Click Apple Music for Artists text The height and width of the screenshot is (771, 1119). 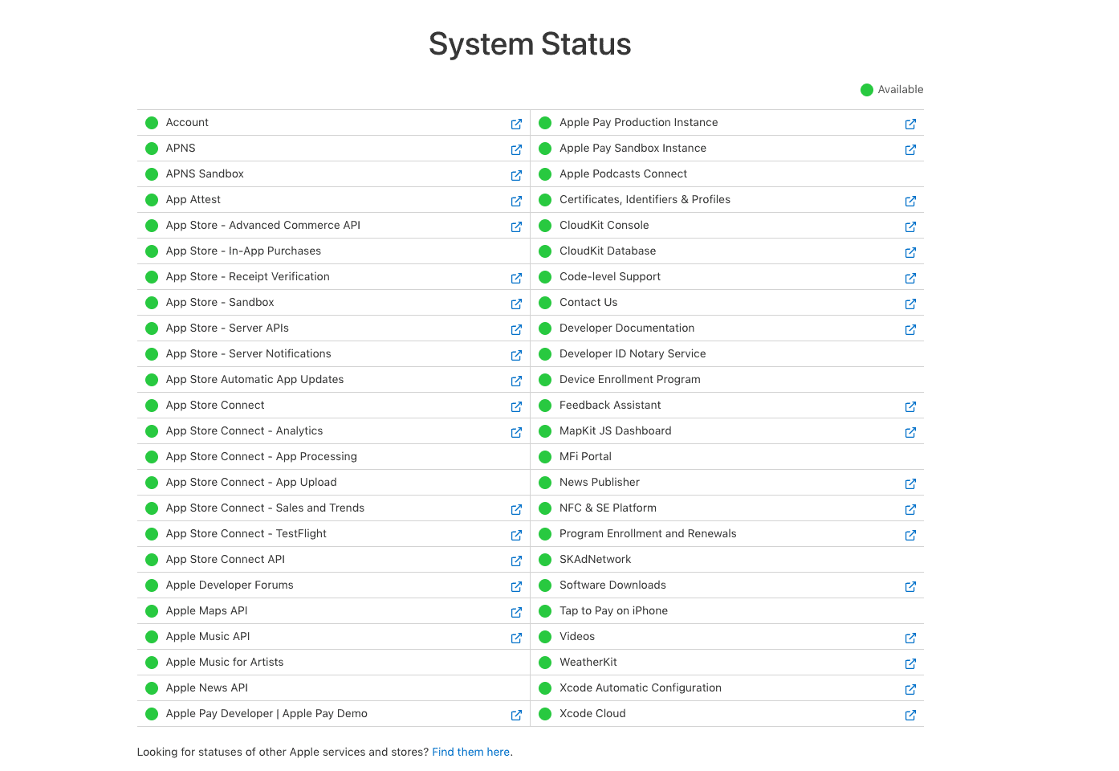pyautogui.click(x=225, y=662)
